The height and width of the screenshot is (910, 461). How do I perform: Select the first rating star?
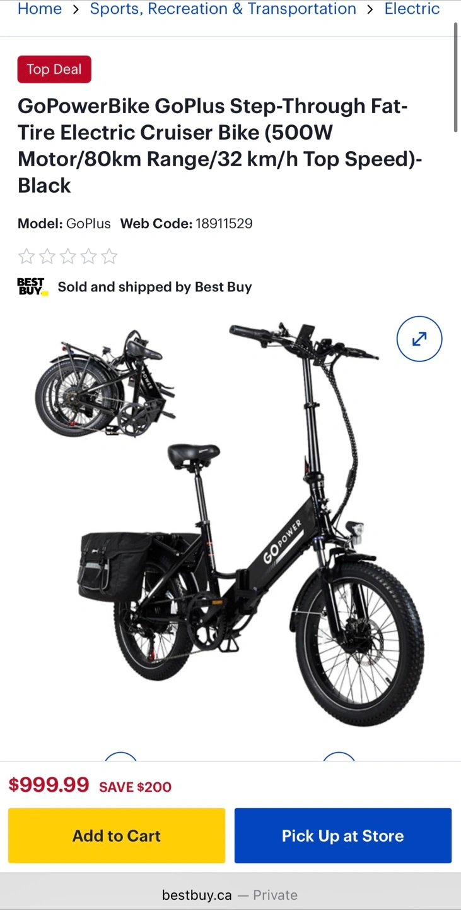[x=26, y=256]
